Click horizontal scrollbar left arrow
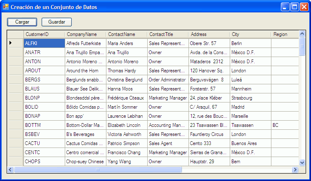This screenshot has height=181, width=311. (11, 169)
